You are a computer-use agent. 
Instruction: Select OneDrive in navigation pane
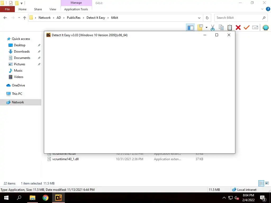pos(18,85)
